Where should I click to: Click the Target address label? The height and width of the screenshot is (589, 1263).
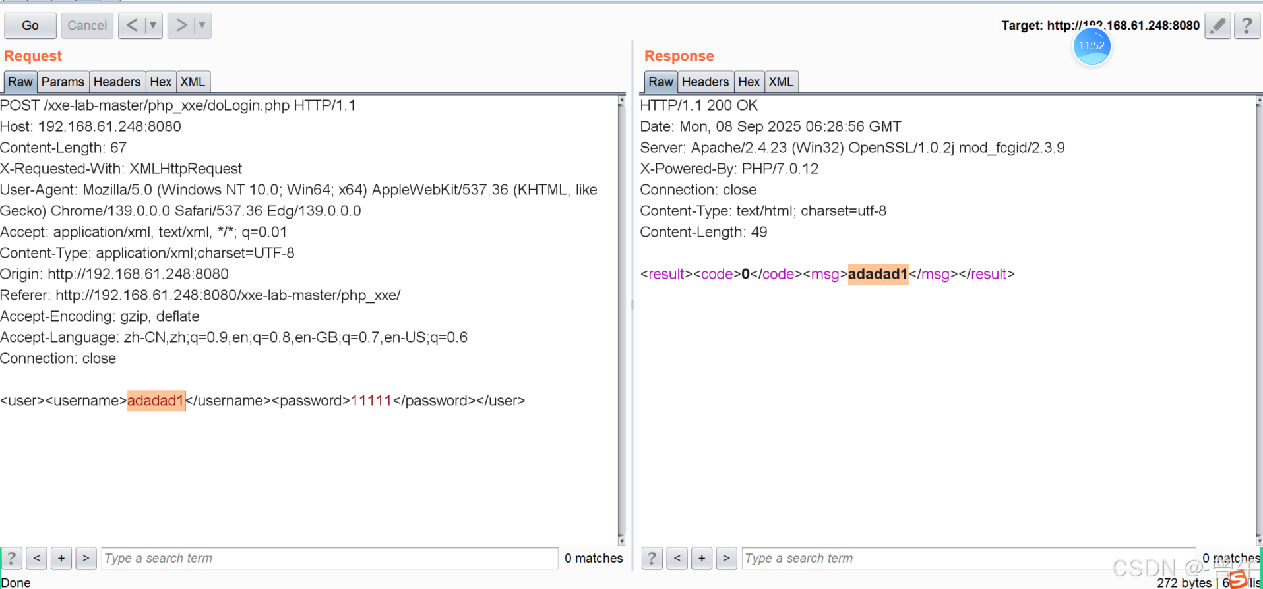(1100, 26)
